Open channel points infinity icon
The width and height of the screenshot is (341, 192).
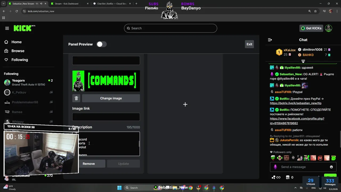[x=276, y=177]
